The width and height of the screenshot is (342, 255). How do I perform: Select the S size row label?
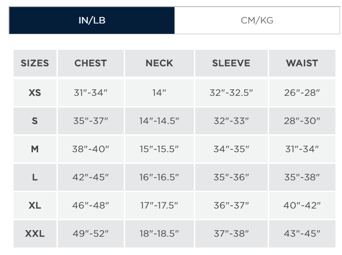[35, 121]
